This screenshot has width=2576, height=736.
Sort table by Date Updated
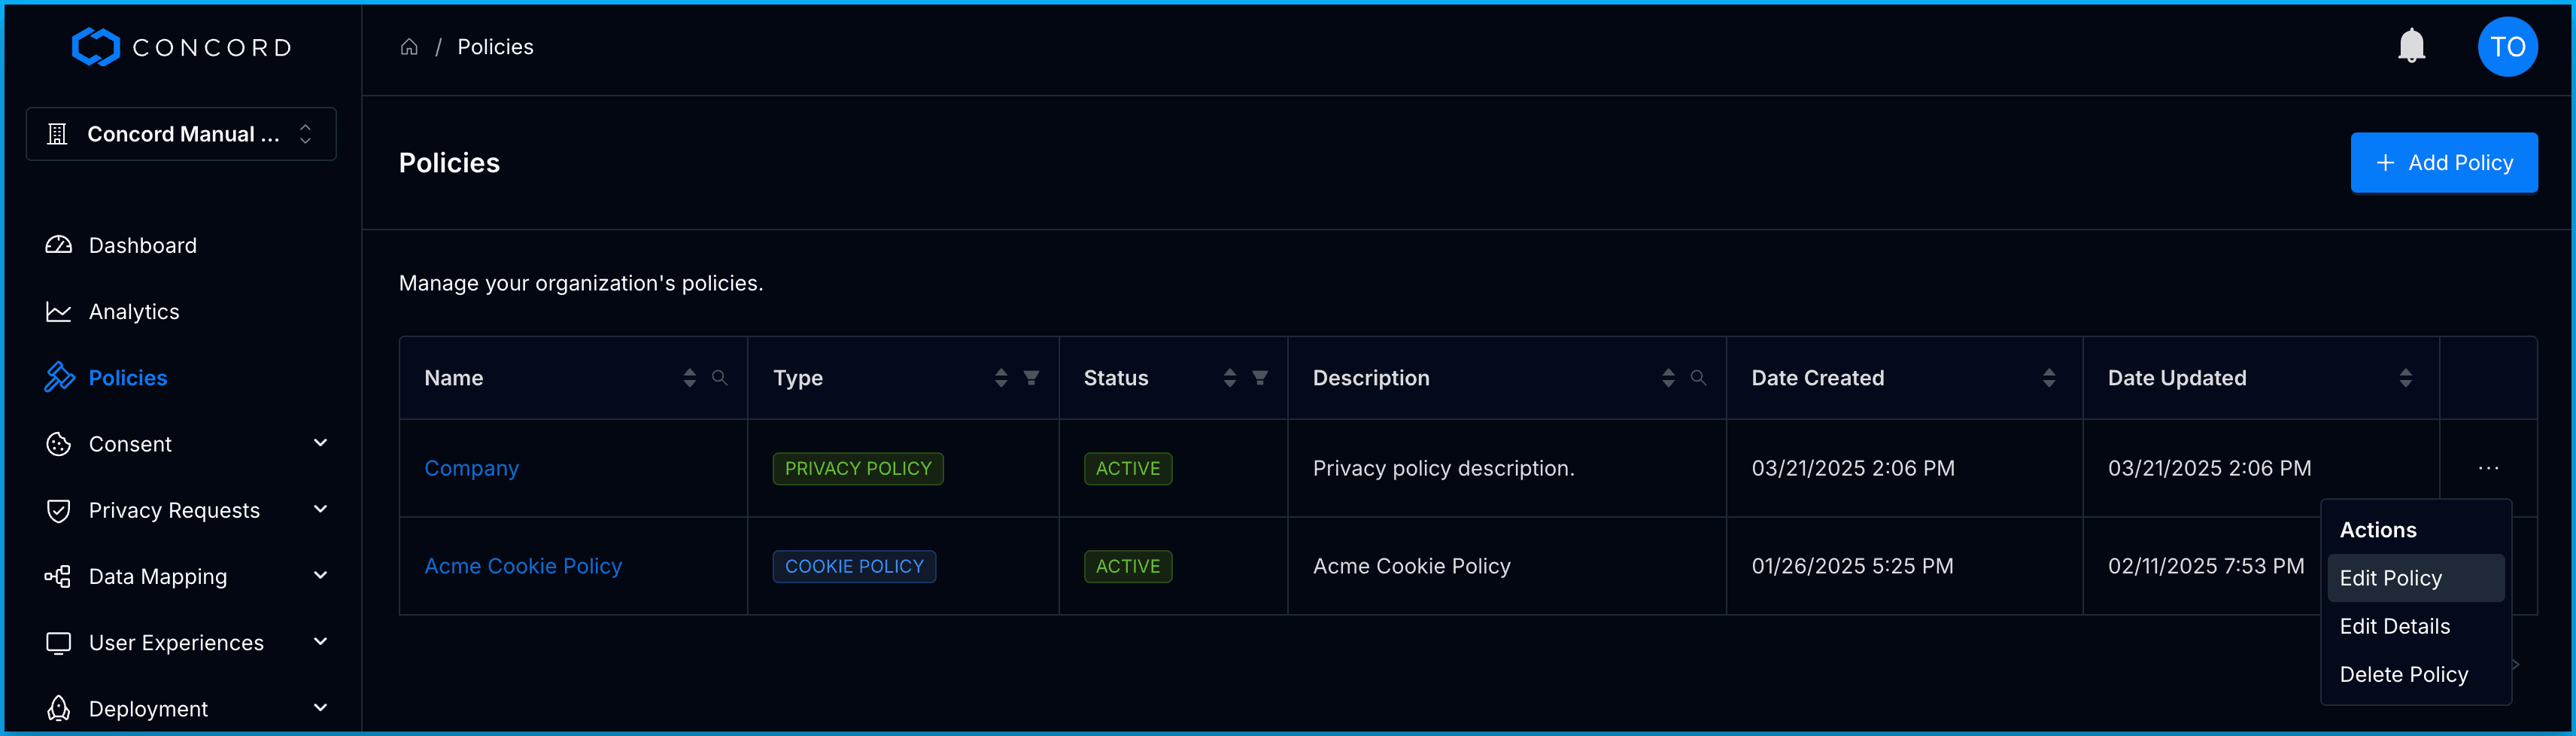pyautogui.click(x=2405, y=378)
